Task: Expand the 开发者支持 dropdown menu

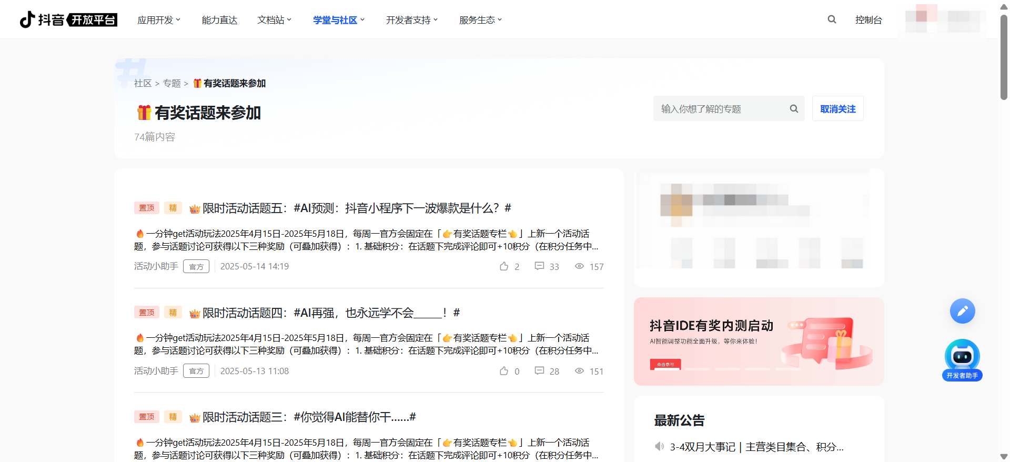Action: 411,20
